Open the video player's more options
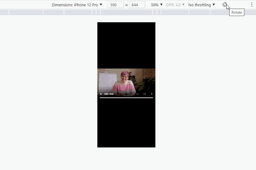Viewport: 256px width, 170px height. tap(152, 94)
